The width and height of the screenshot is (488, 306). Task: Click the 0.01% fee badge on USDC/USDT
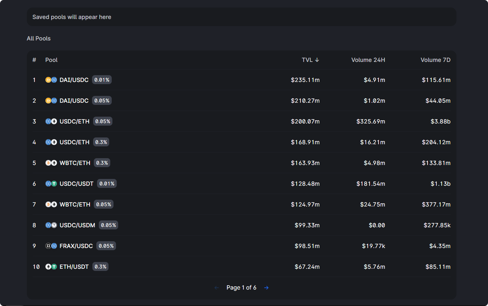[x=107, y=184]
